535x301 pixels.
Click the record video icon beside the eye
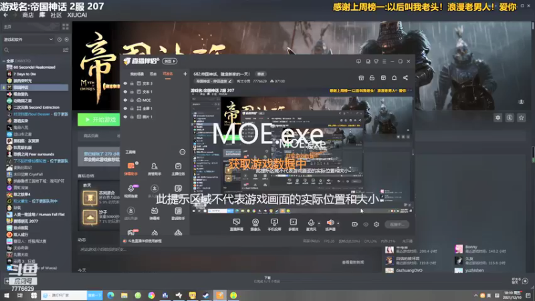(355, 224)
